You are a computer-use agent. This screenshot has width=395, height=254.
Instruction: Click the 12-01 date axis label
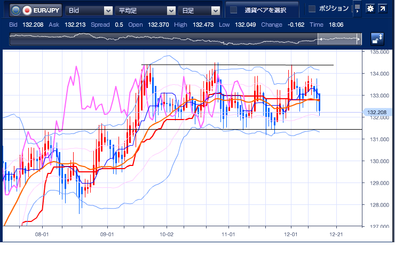coord(291,234)
